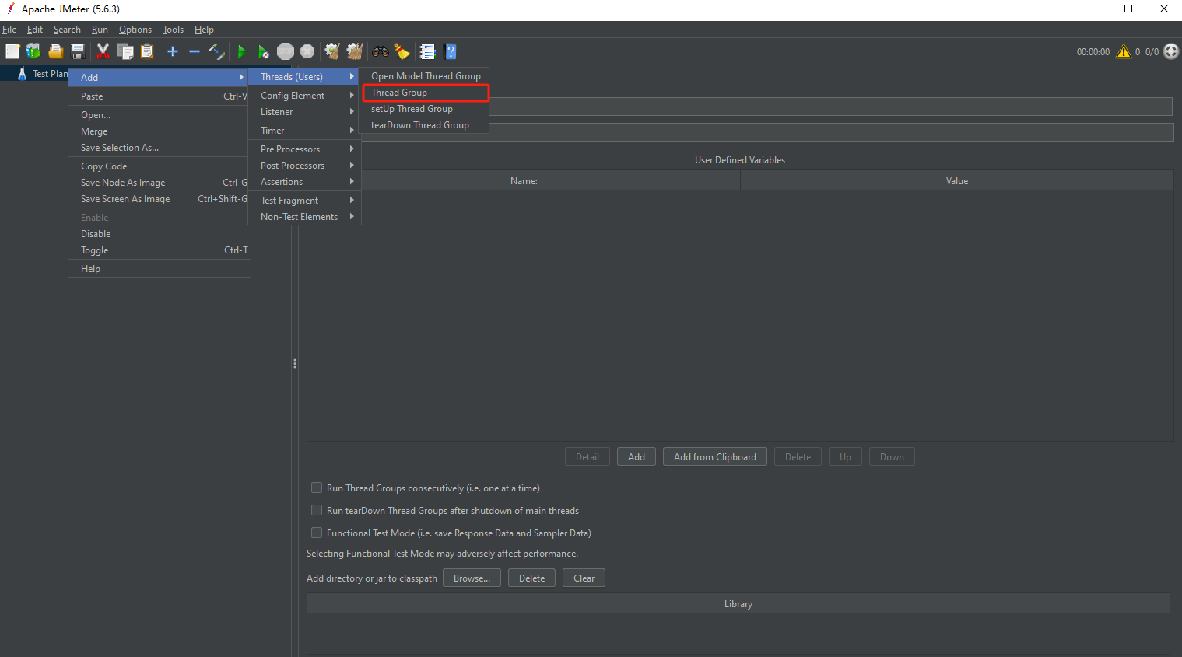Expand Test Fragment submenu

click(x=304, y=200)
